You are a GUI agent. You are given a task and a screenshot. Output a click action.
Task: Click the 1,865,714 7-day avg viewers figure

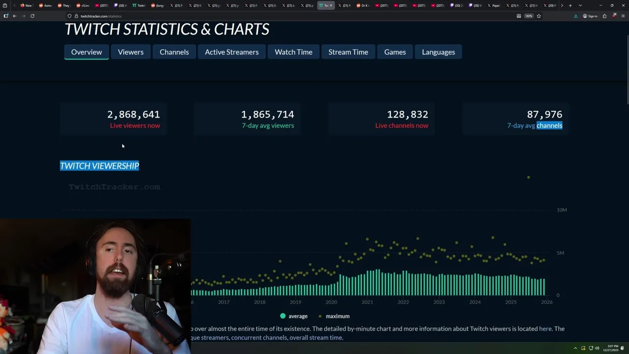pos(267,114)
